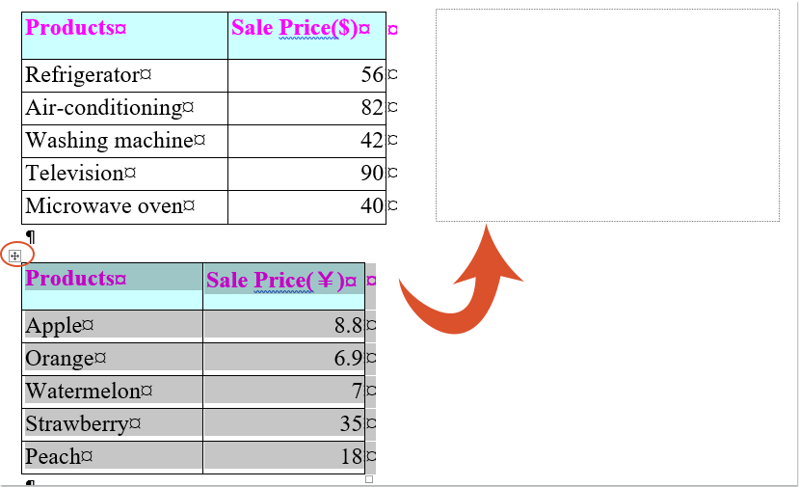
Task: Click the paragraph mark between the tables
Action: 31,237
